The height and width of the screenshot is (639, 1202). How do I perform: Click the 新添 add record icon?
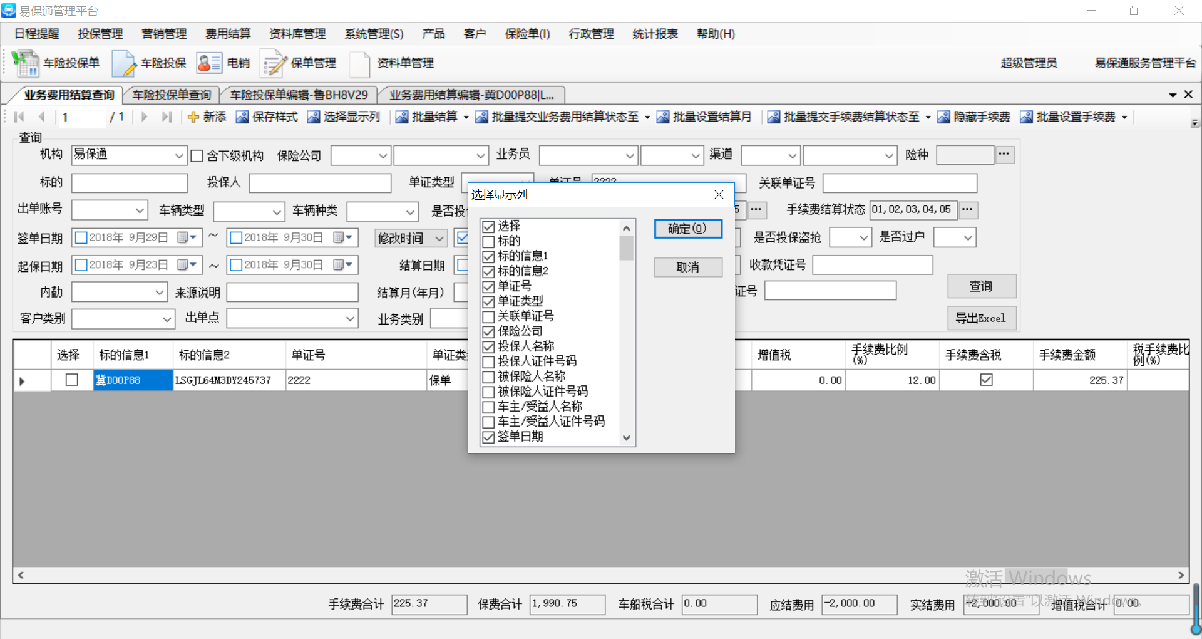(x=193, y=117)
